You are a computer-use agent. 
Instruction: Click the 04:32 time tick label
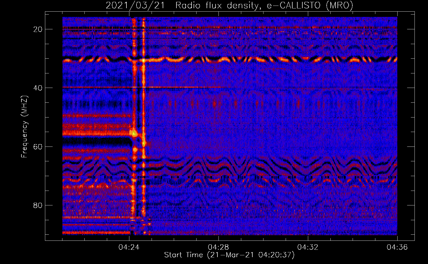click(308, 247)
